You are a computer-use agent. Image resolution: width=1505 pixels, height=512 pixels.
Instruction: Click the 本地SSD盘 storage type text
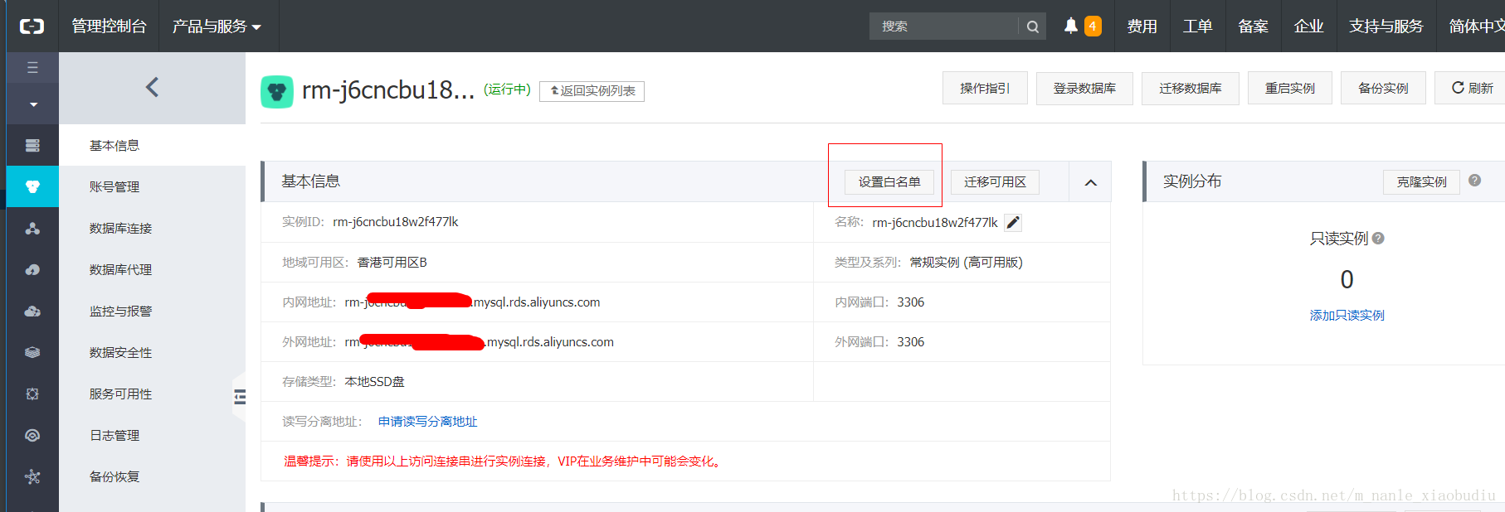coord(375,382)
